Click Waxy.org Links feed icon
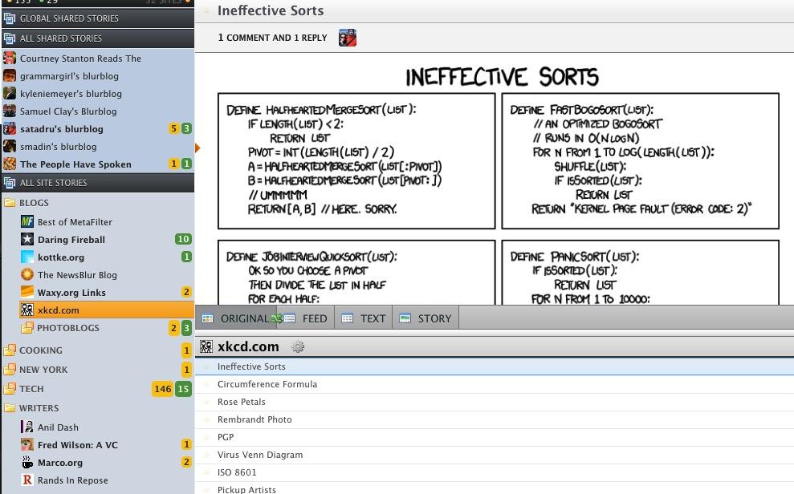This screenshot has height=494, width=794. pos(27,292)
